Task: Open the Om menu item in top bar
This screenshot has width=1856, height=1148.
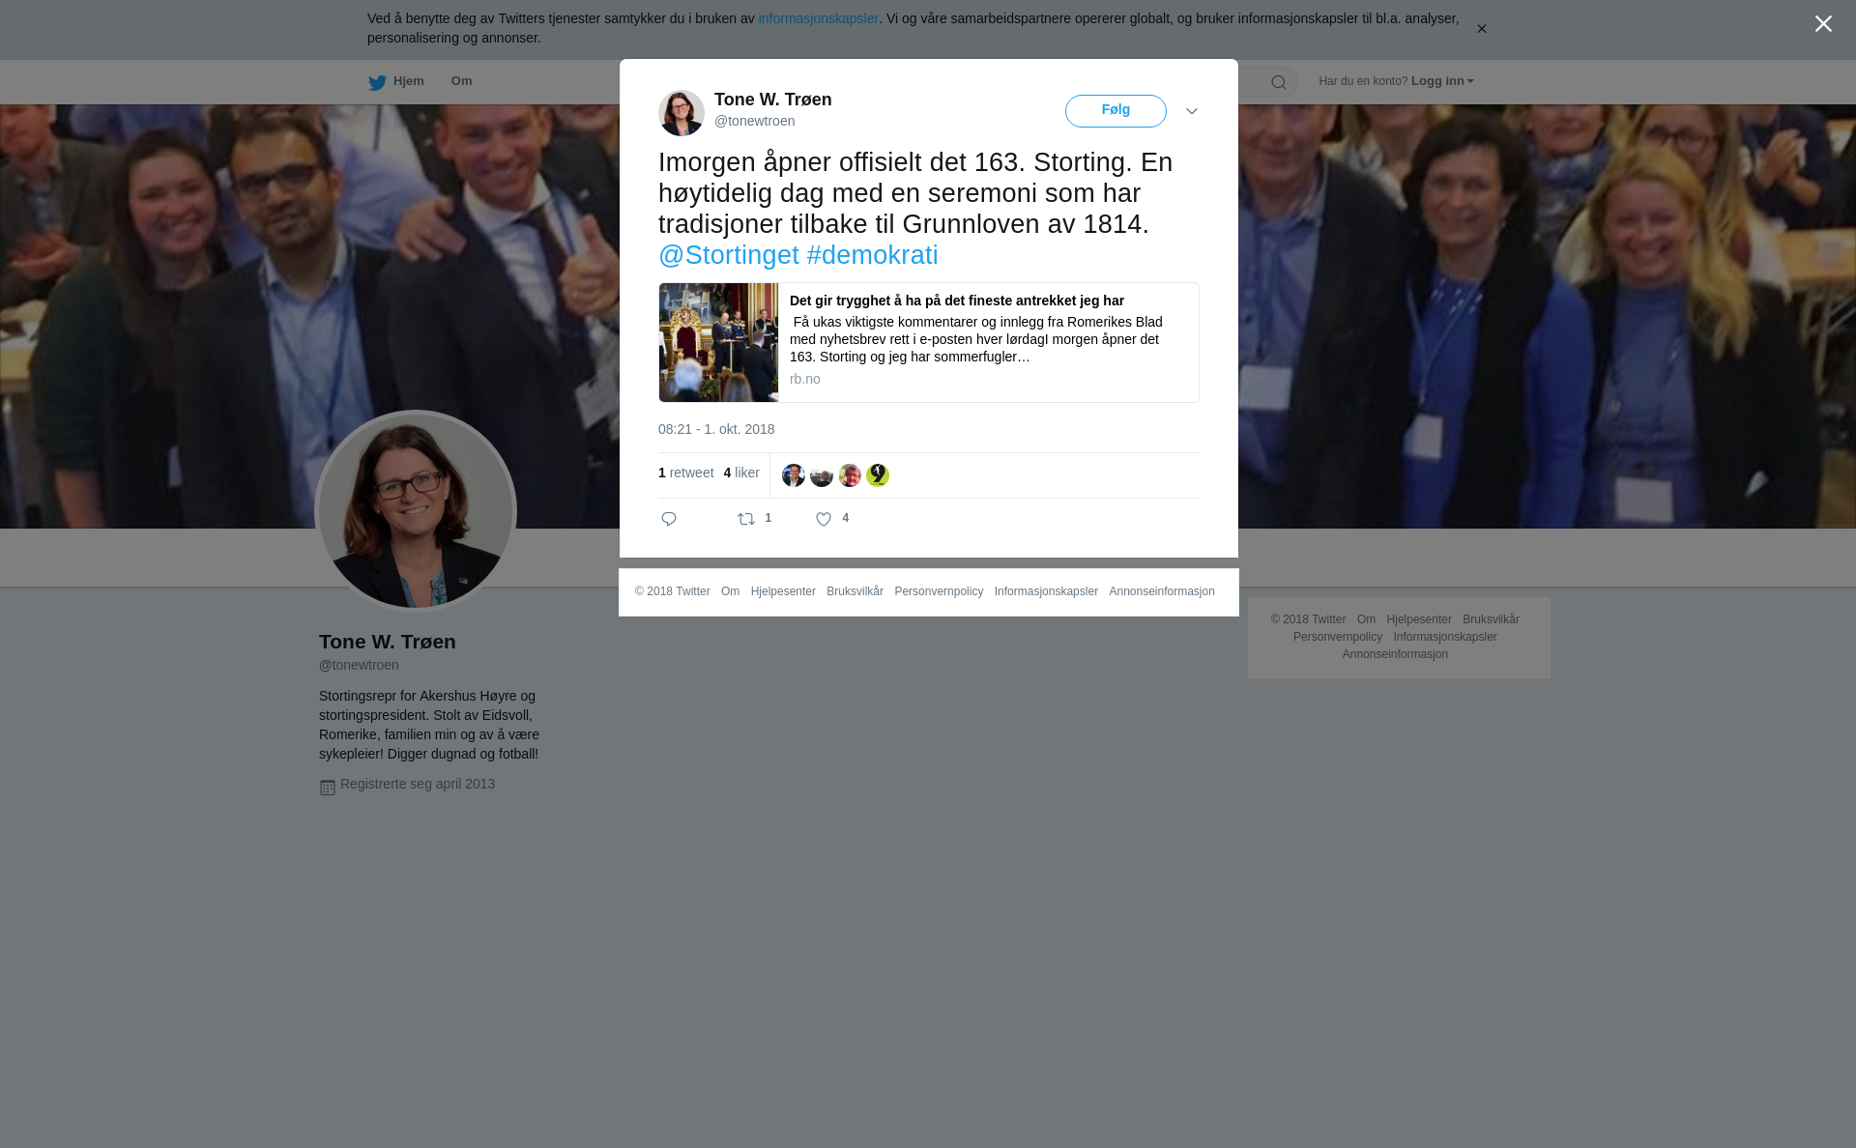Action: 462,81
